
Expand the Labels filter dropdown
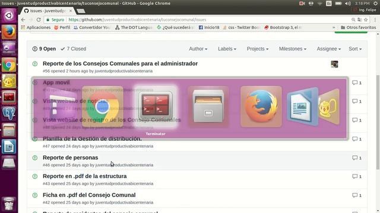point(227,49)
